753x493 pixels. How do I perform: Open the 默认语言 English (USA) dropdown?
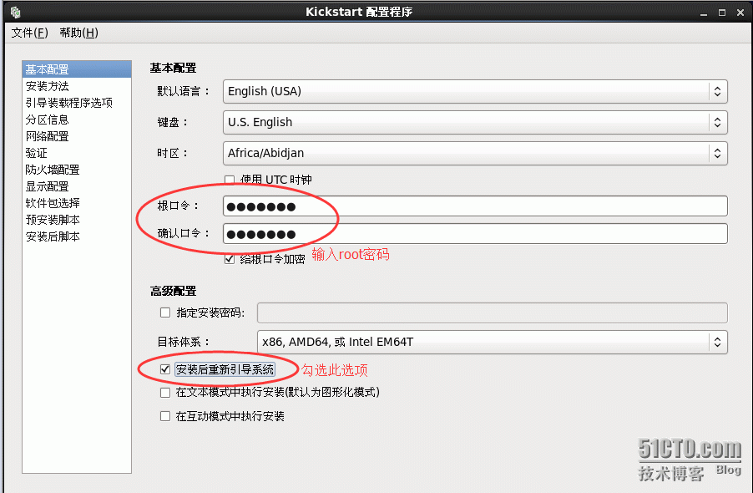475,91
